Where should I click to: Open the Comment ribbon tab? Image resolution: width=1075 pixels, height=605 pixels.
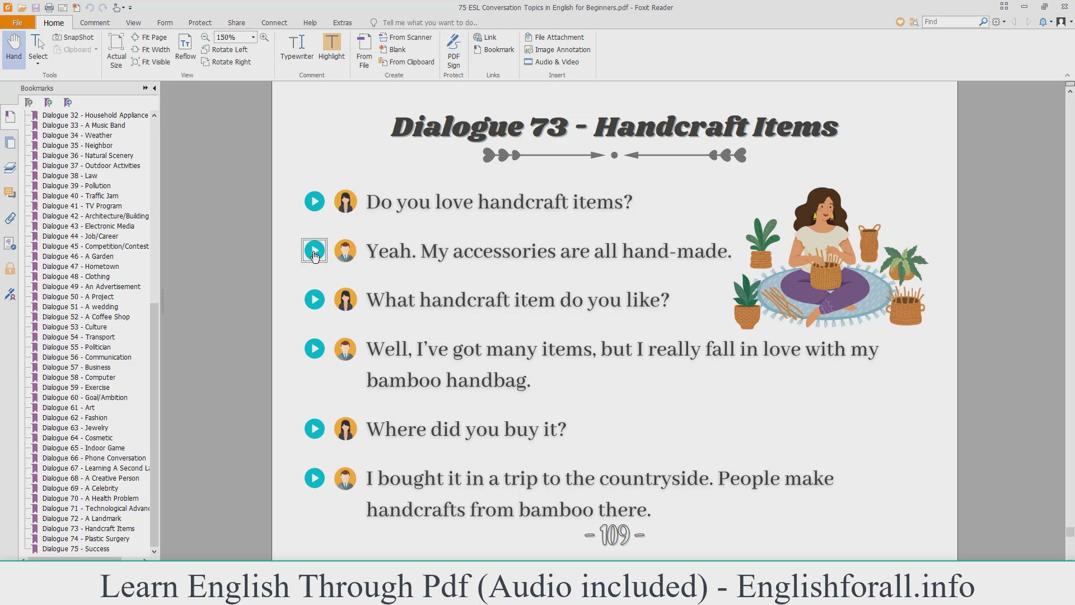95,22
